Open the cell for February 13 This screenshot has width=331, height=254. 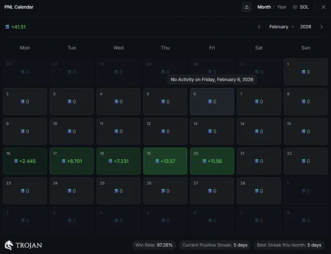212,131
